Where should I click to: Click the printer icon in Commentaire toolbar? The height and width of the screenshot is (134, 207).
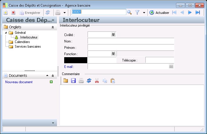[81, 81]
